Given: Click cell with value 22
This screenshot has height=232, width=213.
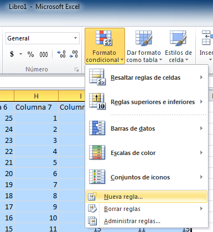Looking at the screenshot, I should (x=7, y=151).
